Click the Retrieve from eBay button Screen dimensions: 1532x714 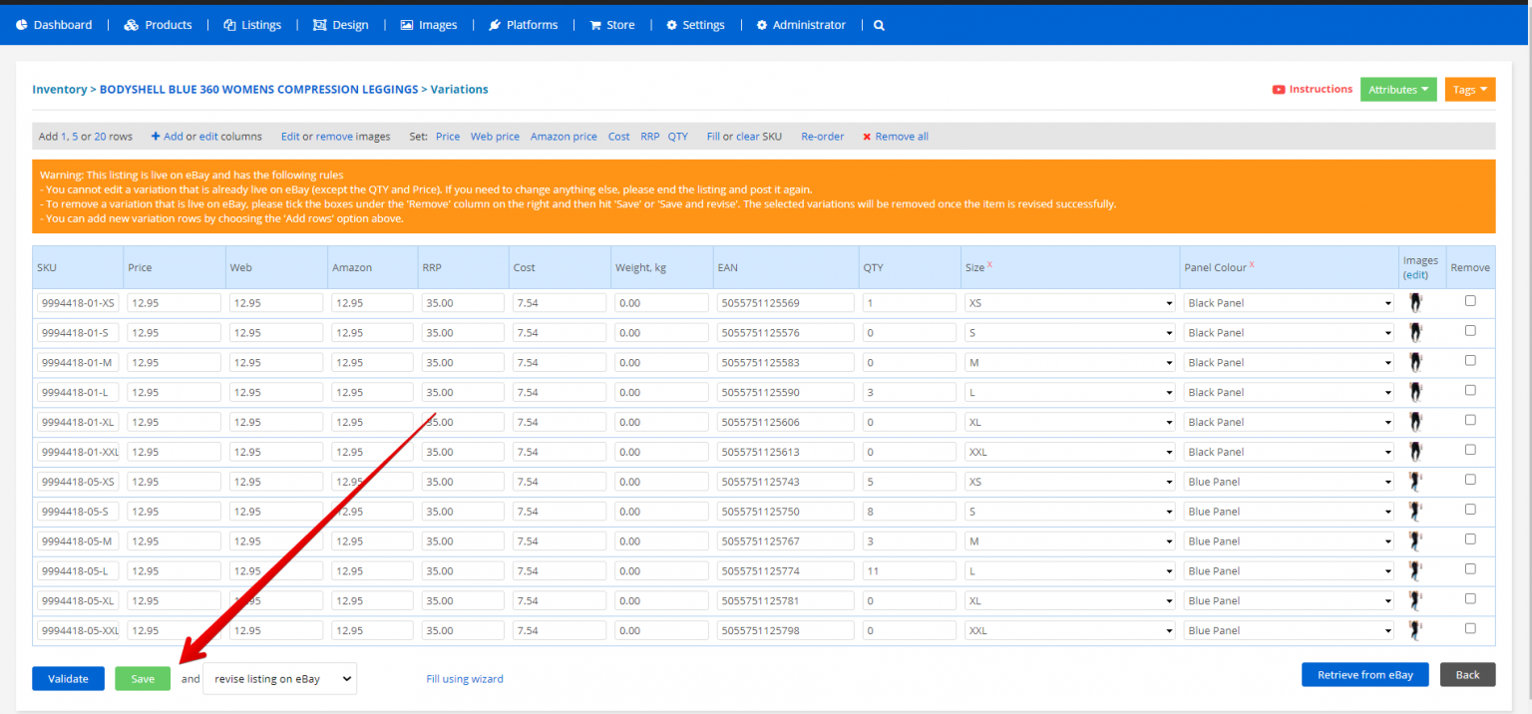pyautogui.click(x=1364, y=674)
